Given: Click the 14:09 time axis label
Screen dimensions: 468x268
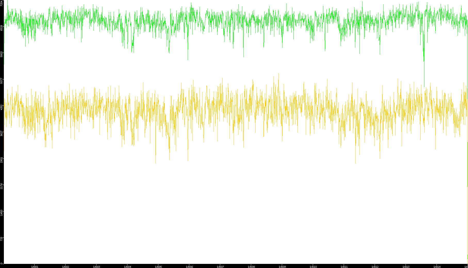Looking at the screenshot, I should (x=282, y=267).
